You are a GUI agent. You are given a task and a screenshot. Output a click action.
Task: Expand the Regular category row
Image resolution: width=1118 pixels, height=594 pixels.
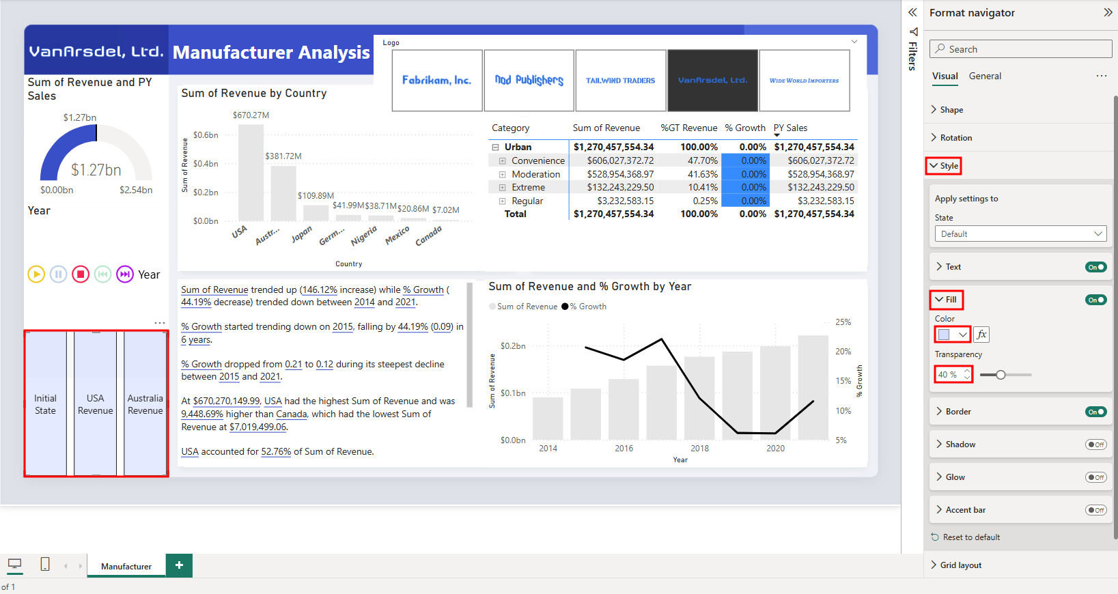[x=502, y=201]
